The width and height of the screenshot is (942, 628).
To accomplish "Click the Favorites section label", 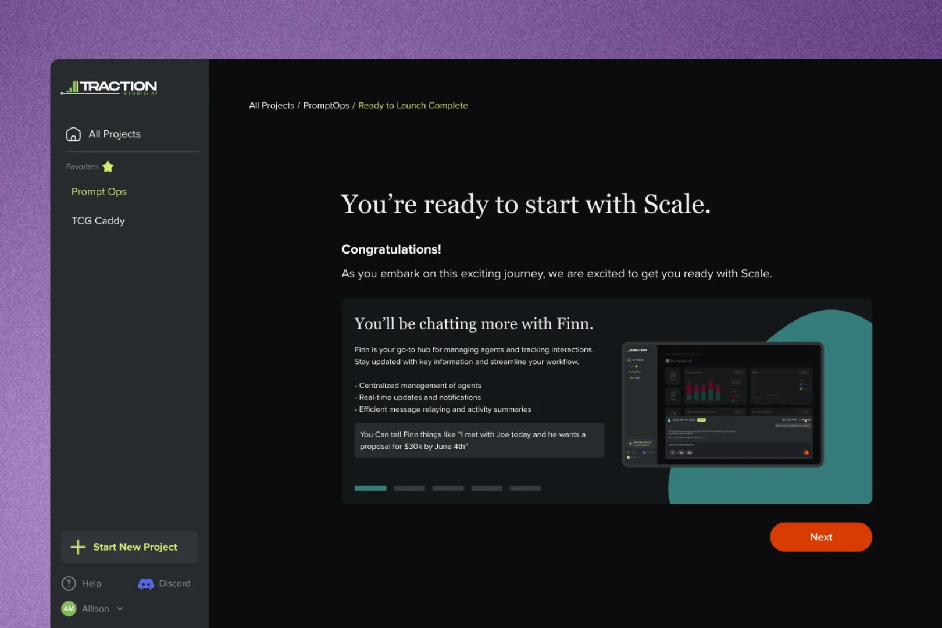I will coord(82,167).
